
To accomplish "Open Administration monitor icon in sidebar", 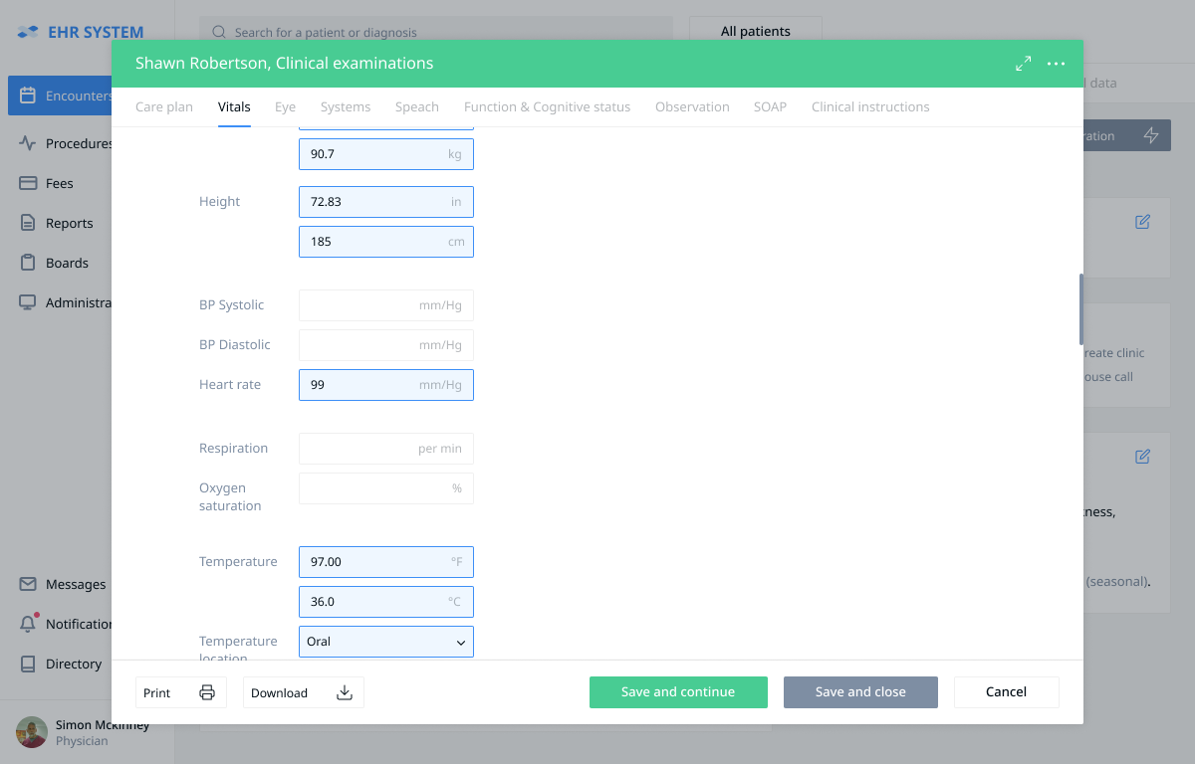I will tap(28, 302).
